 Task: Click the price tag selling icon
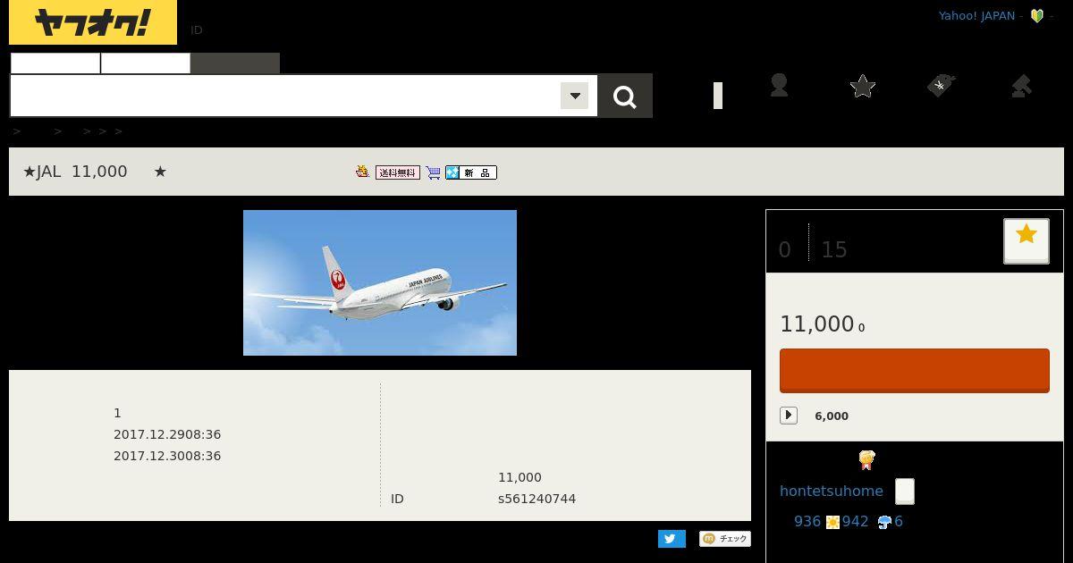[941, 86]
